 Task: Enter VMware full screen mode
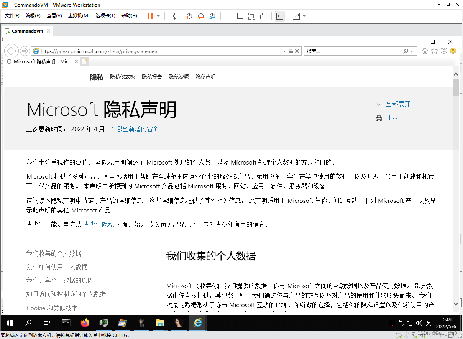(252, 16)
